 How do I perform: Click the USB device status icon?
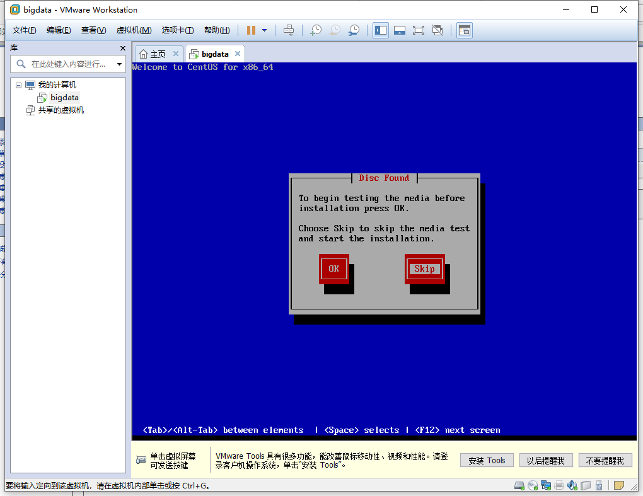click(x=599, y=486)
